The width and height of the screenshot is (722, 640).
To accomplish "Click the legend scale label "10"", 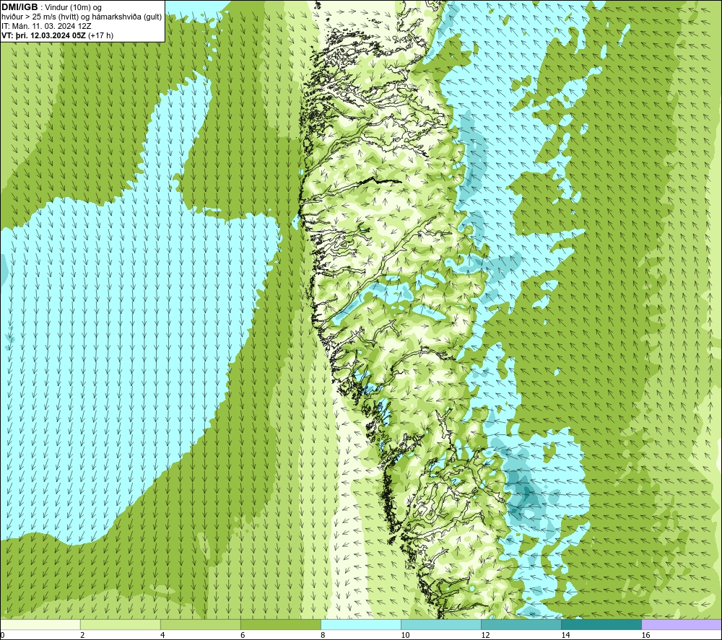I will click(x=405, y=636).
